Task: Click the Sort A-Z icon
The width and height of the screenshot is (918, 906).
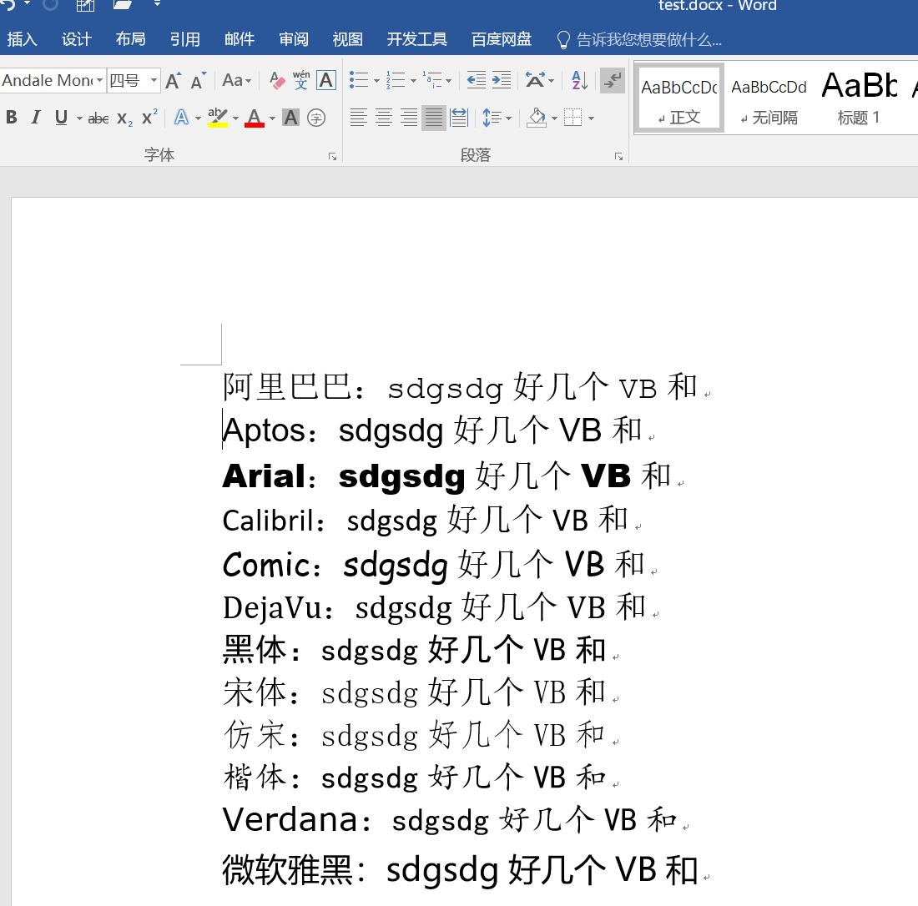Action: pos(580,80)
